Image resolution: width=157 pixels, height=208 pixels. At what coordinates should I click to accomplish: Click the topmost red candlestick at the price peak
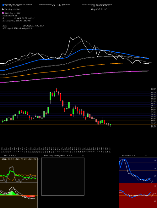(x=57, y=90)
